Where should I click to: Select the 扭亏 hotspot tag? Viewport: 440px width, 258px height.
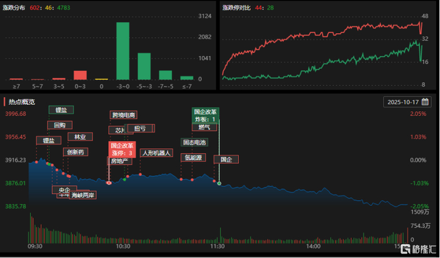click(x=140, y=128)
